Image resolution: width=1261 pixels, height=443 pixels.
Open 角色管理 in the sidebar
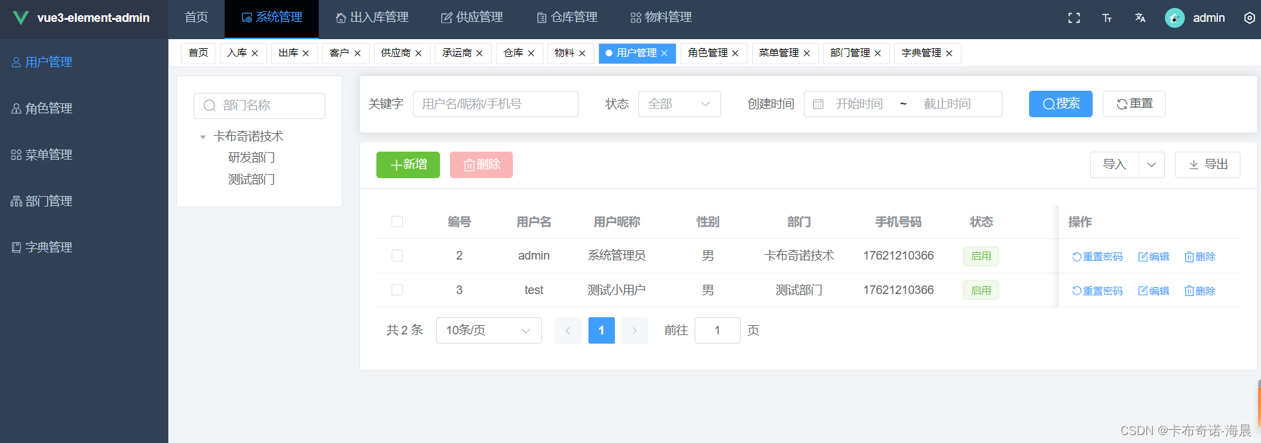pos(84,109)
